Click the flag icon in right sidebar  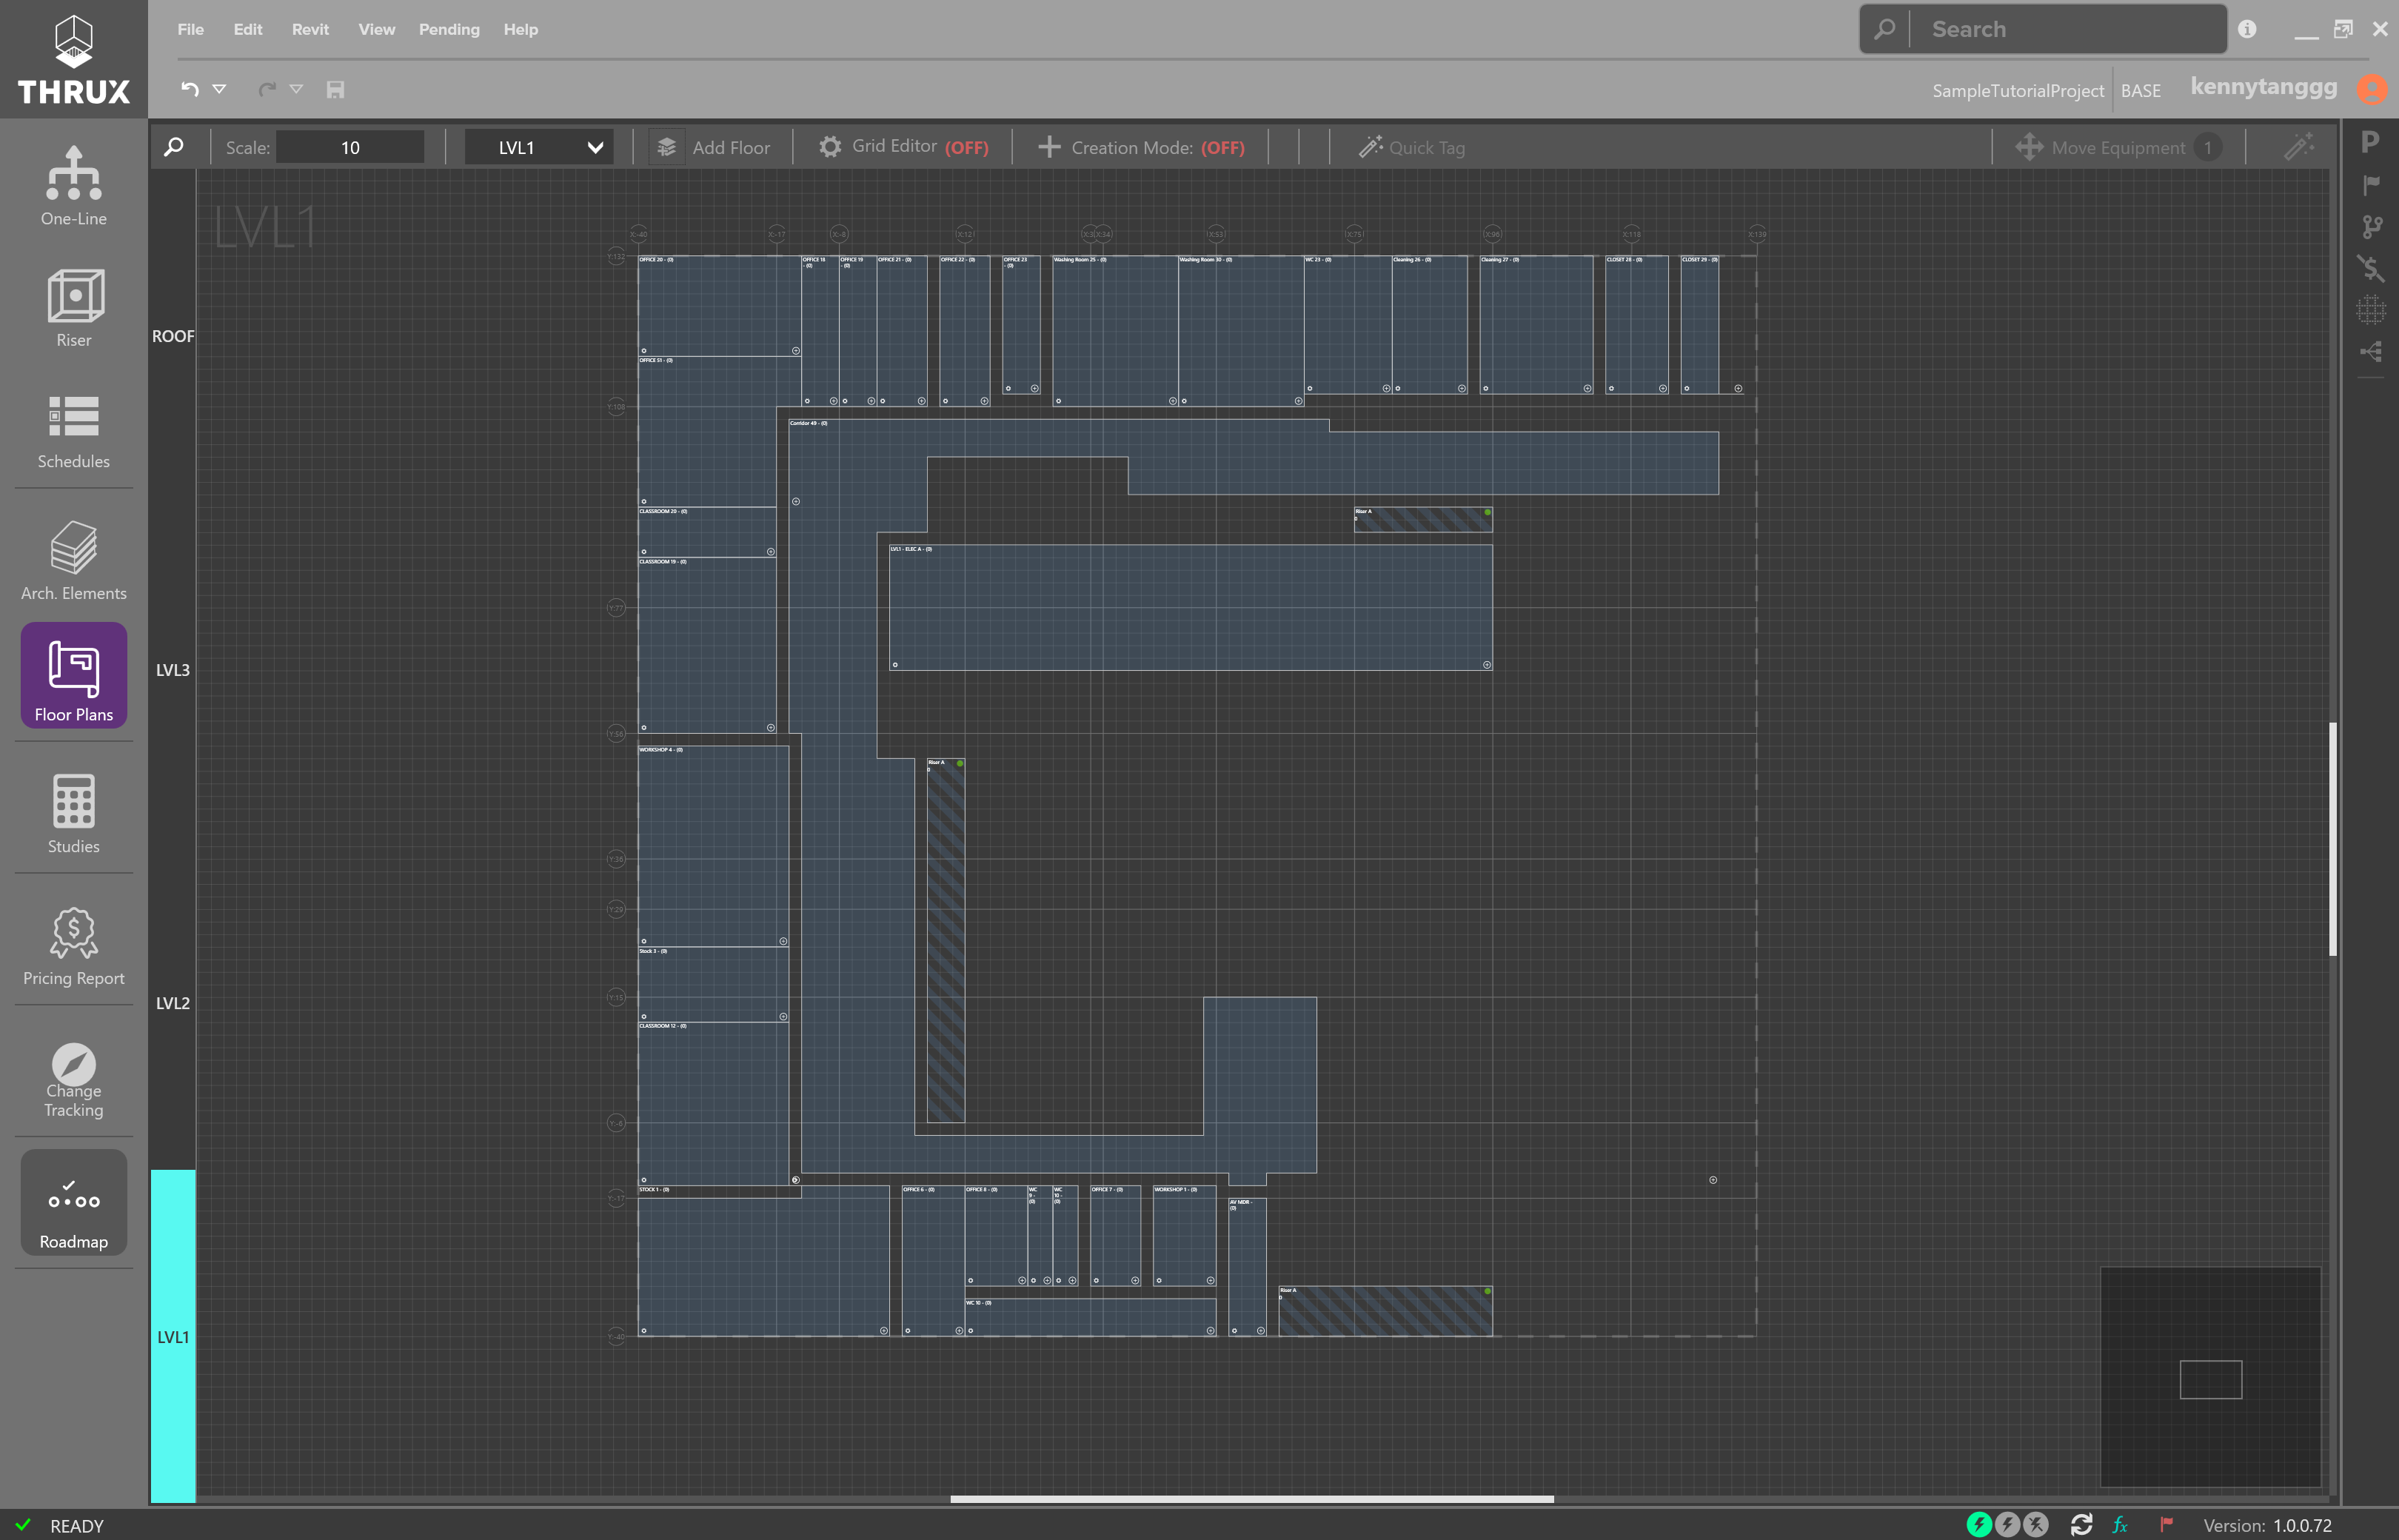[x=2370, y=184]
